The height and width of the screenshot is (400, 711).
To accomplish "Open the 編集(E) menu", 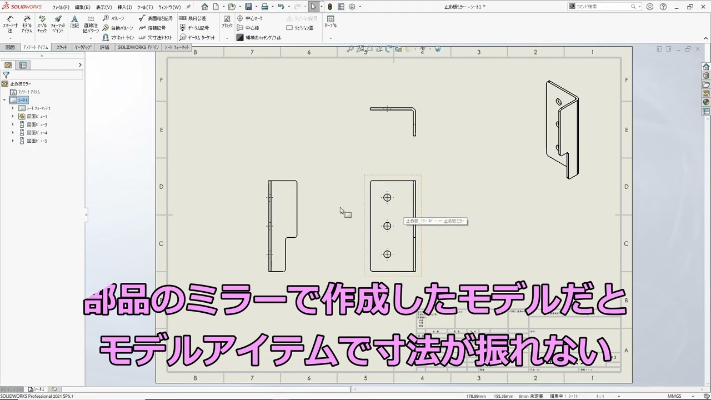I will point(82,7).
